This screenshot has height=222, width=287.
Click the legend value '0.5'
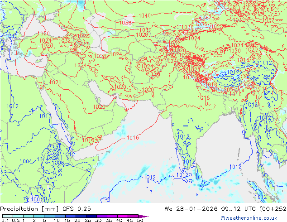pyautogui.click(x=16, y=220)
